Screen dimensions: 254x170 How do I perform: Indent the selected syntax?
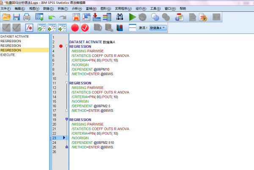coord(52,27)
